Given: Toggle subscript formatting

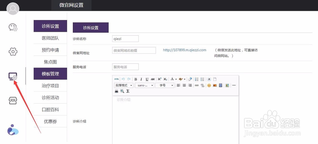Looking at the screenshot, I should click(165, 79).
